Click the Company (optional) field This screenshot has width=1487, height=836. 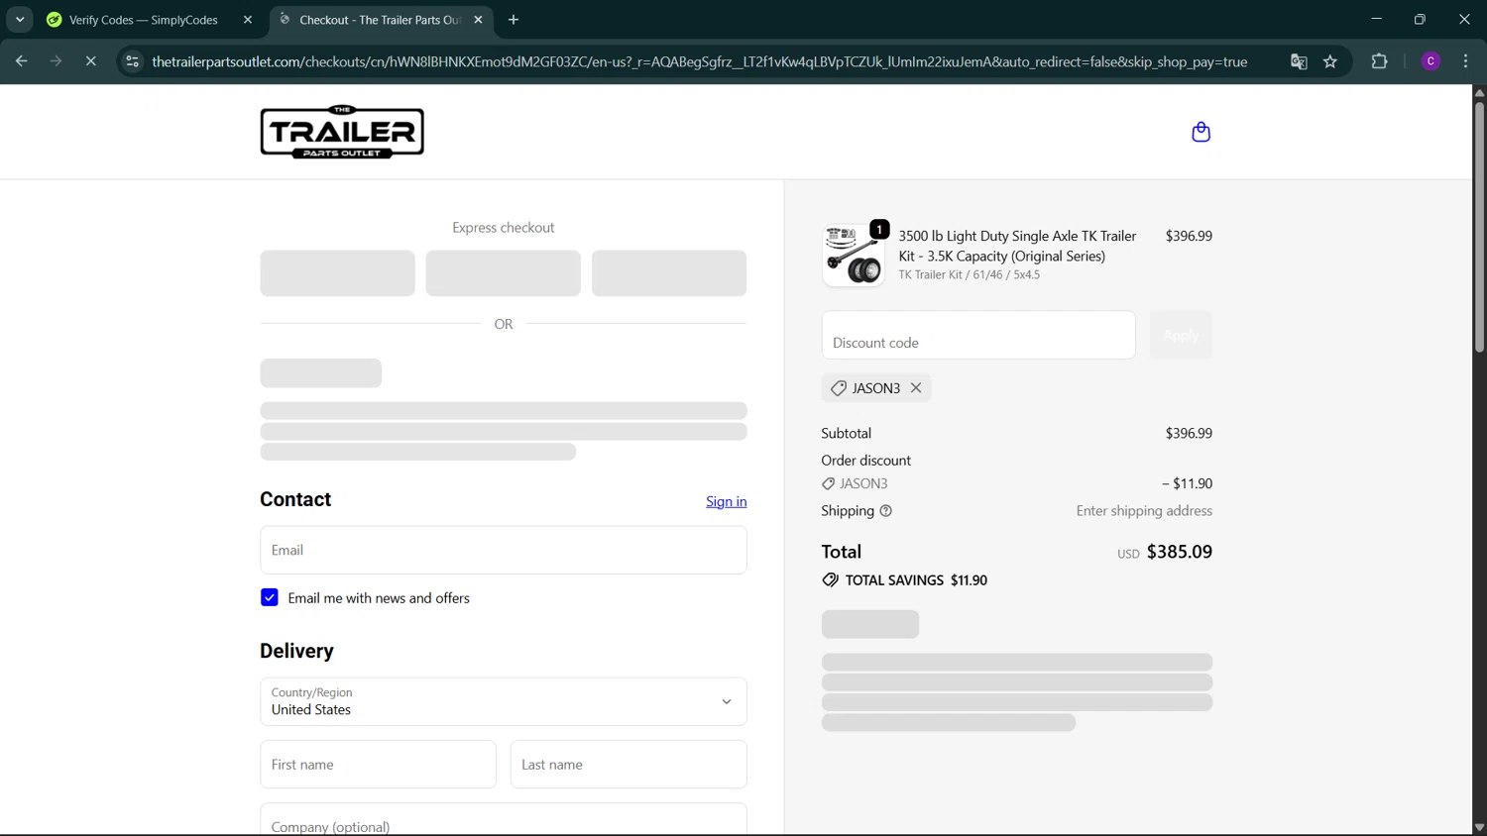tap(504, 820)
